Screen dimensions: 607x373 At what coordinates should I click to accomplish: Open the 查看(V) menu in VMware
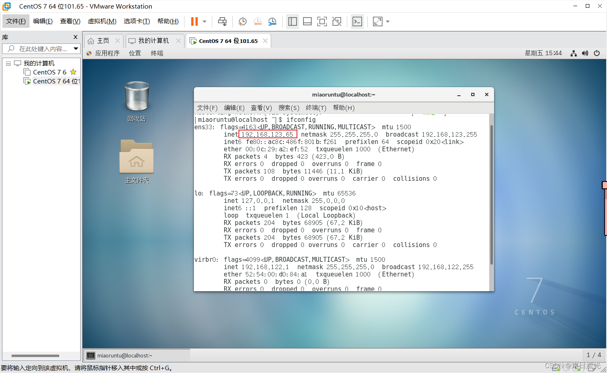click(70, 21)
